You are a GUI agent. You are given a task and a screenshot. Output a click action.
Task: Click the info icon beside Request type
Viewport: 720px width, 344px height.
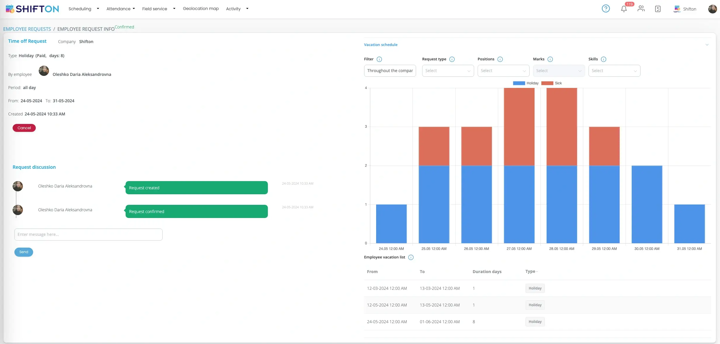coord(452,59)
